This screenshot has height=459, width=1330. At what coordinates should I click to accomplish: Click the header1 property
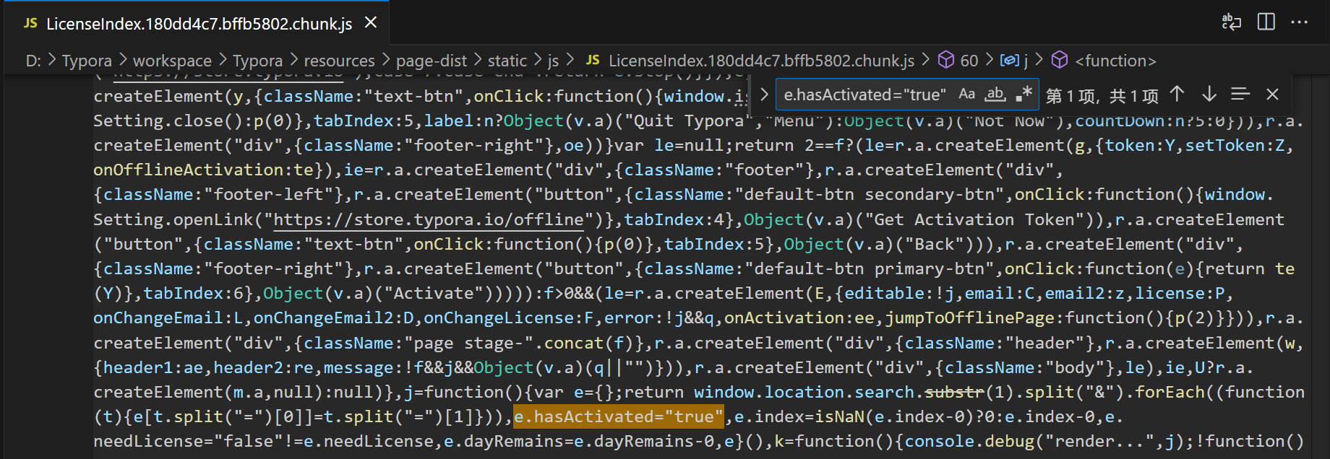138,367
